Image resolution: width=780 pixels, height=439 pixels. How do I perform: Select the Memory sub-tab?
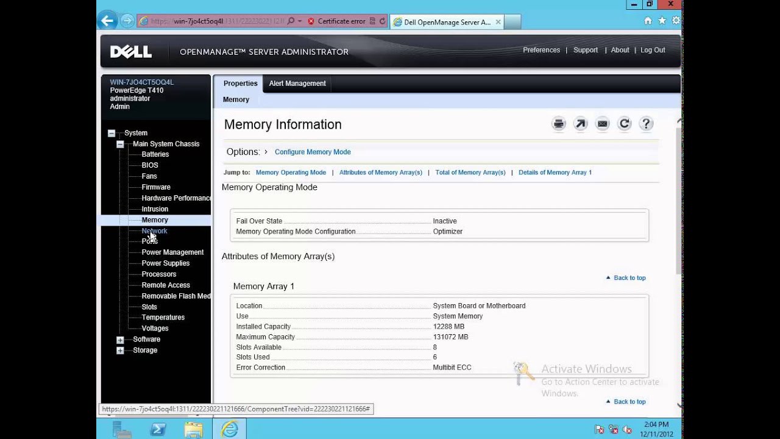coord(236,99)
